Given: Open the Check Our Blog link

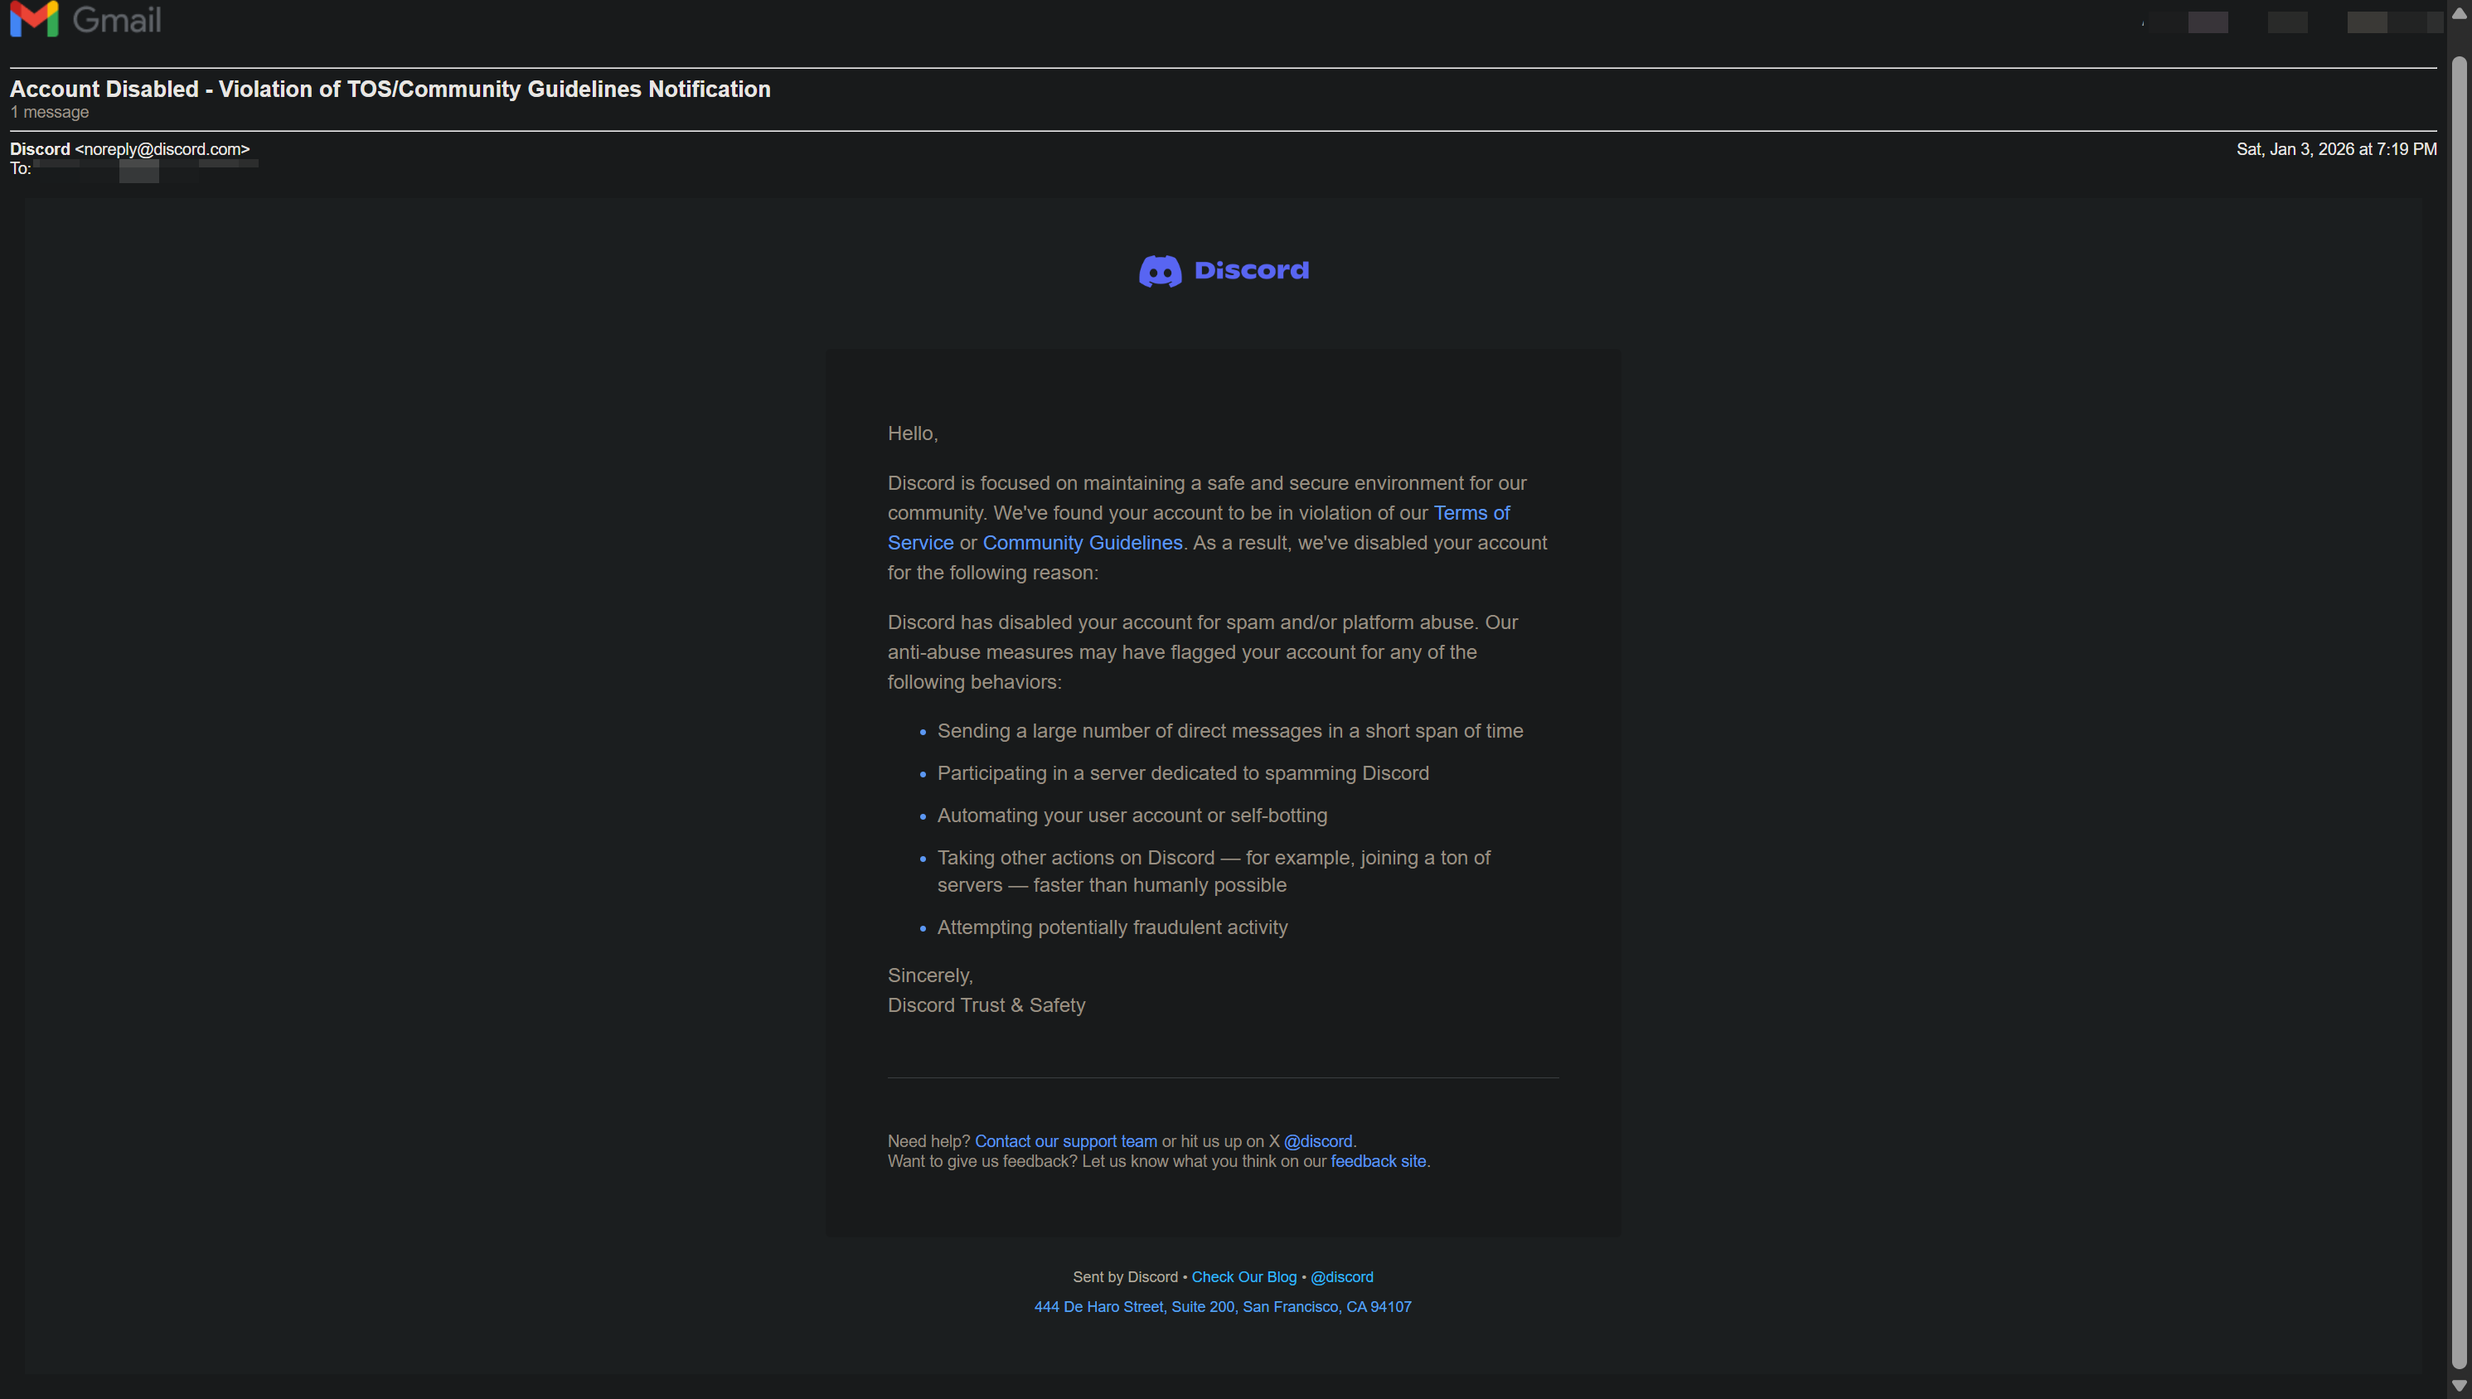Looking at the screenshot, I should tap(1243, 1277).
